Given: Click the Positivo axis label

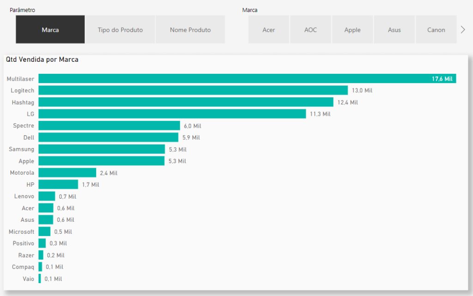Looking at the screenshot, I should tap(23, 243).
